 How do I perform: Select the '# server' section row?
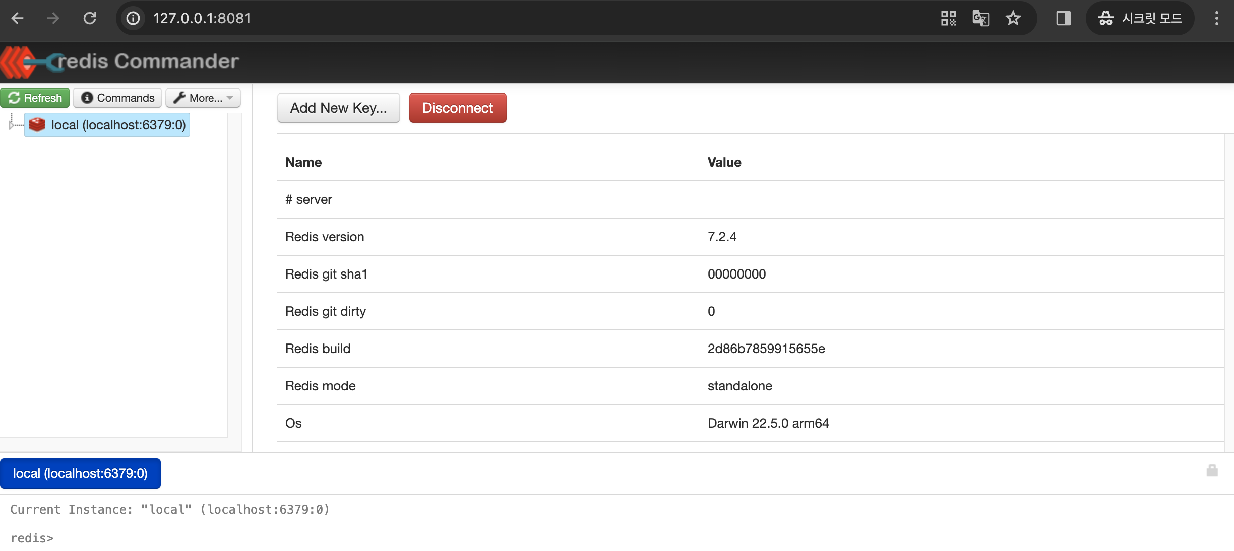click(751, 199)
